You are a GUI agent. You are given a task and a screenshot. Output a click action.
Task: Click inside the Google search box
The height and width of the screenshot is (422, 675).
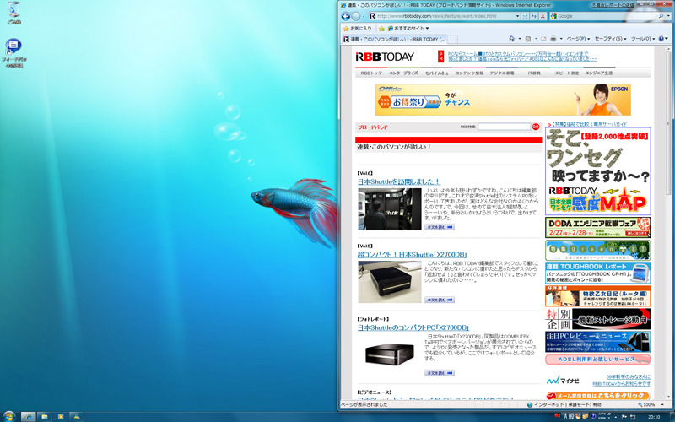606,16
